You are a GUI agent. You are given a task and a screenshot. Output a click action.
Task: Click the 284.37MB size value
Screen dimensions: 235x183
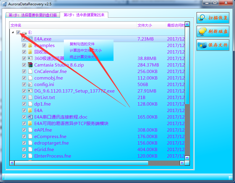click(148, 65)
